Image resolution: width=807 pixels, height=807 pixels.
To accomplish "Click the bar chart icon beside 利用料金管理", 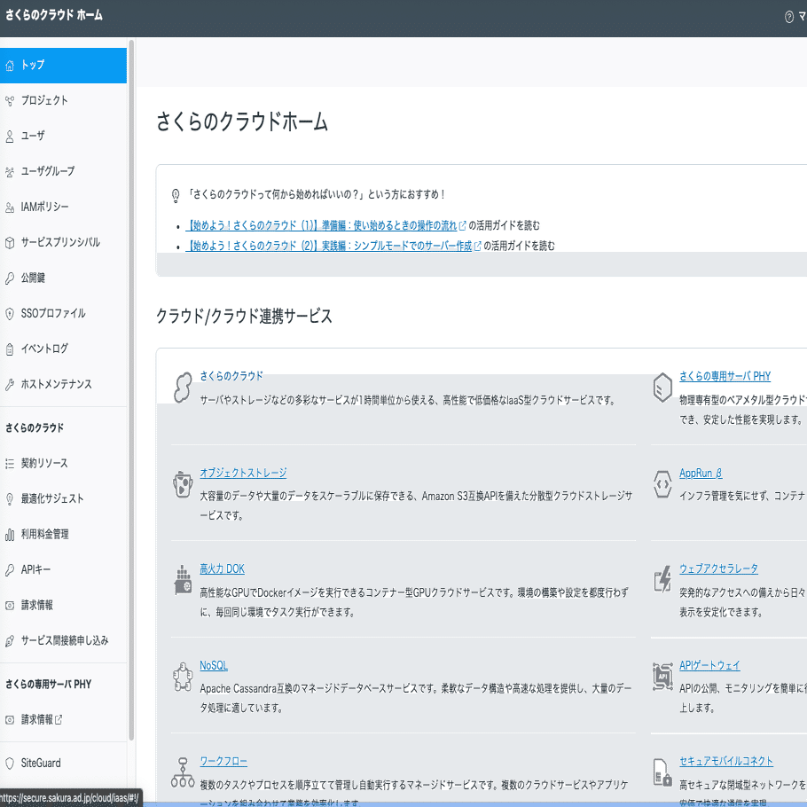I will coord(9,535).
